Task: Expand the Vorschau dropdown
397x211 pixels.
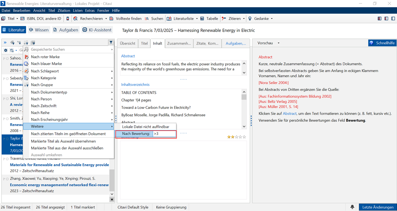Action: [x=279, y=43]
